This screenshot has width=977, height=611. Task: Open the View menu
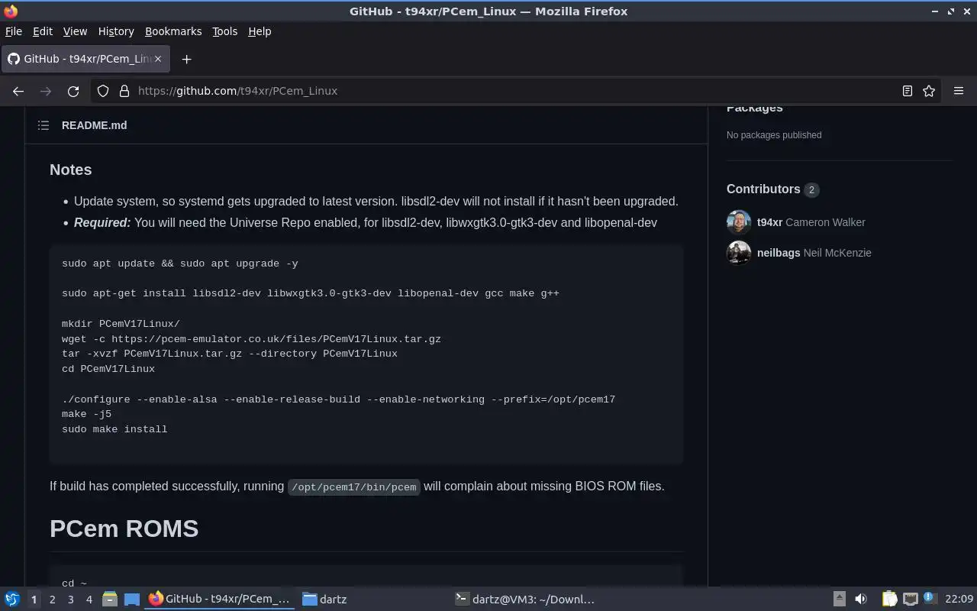(75, 31)
